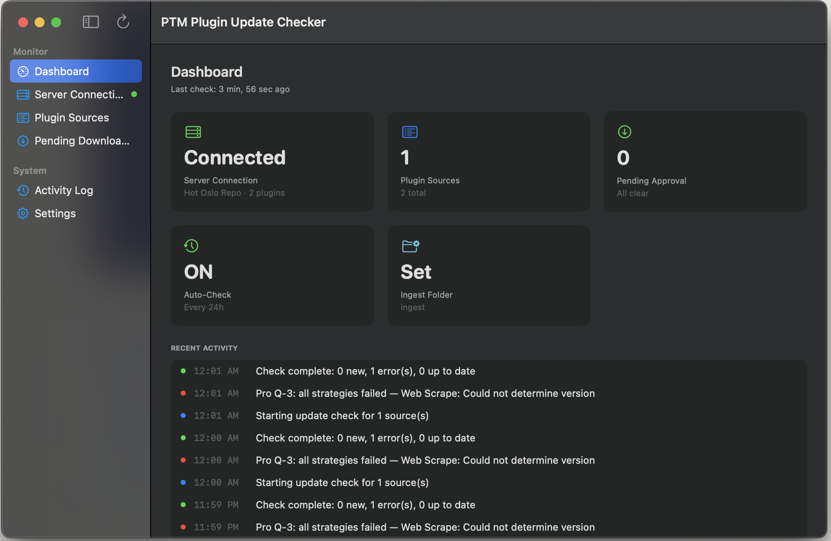The image size is (831, 541).
Task: Click the Activity Log clock icon in sidebar
Action: tap(23, 190)
